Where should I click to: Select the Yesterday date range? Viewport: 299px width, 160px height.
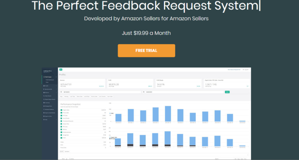[x=66, y=97]
